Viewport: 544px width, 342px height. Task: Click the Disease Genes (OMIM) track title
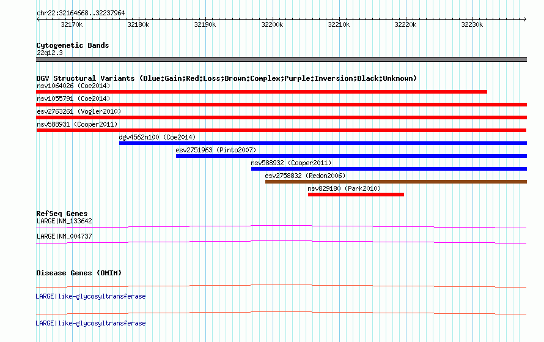[x=79, y=273]
